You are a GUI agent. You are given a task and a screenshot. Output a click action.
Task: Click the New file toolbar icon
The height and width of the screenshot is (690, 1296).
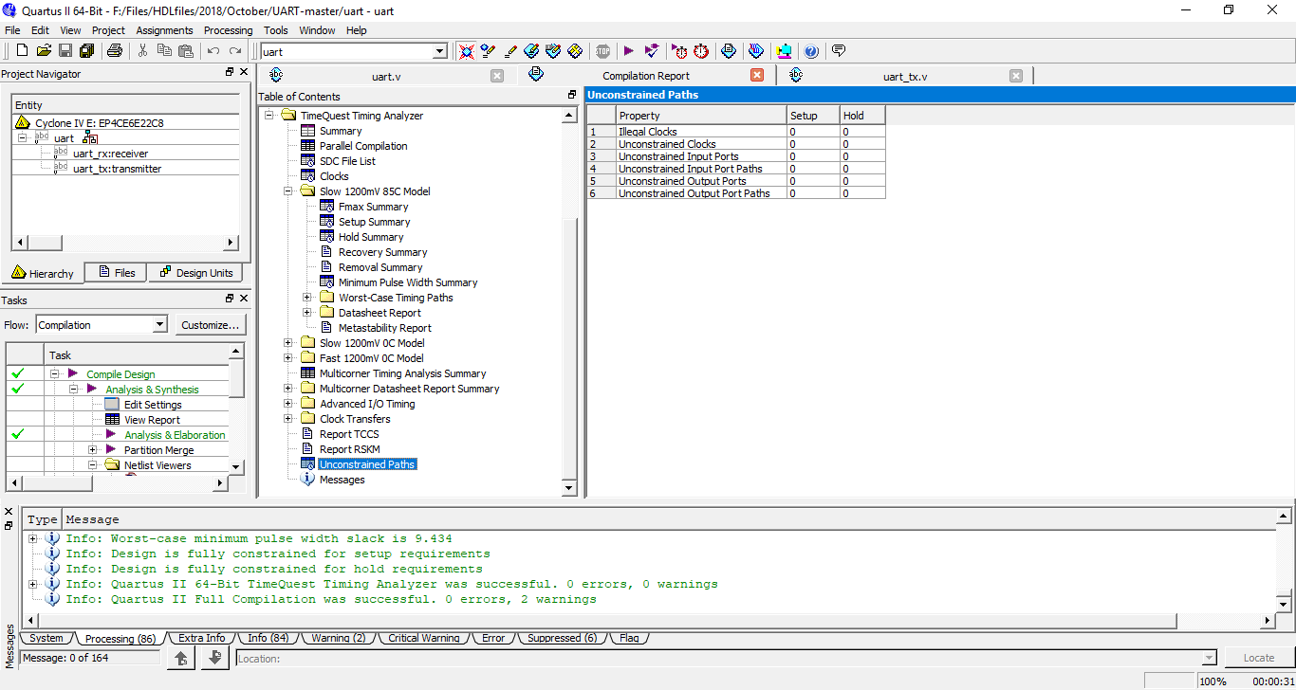22,51
